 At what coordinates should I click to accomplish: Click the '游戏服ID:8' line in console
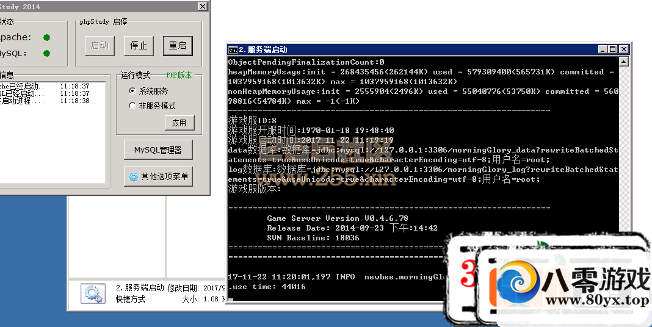tap(252, 121)
